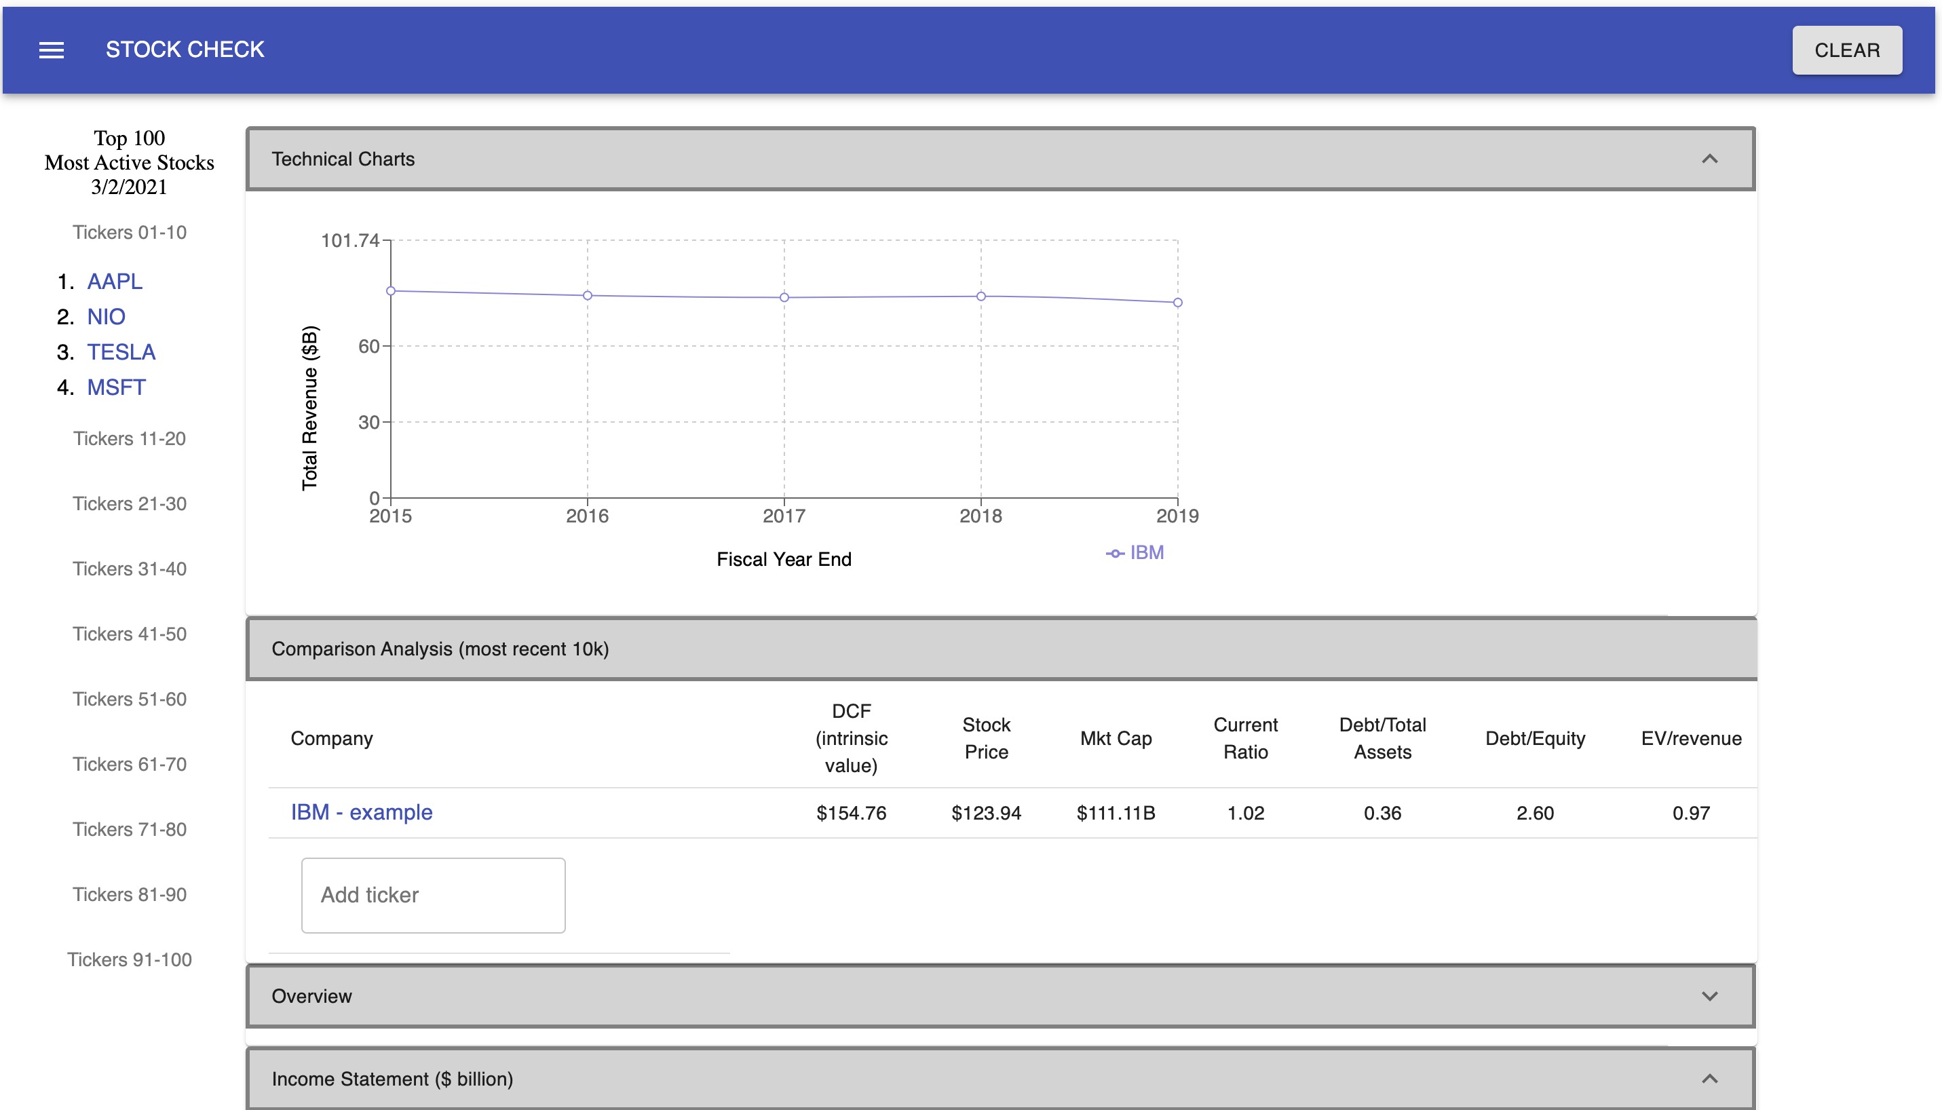Expand the Overview panel chevron
Viewport: 1942px width, 1110px height.
(1709, 995)
